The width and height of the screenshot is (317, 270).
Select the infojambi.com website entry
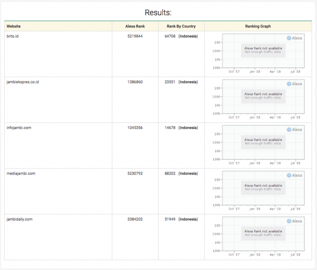(x=19, y=127)
